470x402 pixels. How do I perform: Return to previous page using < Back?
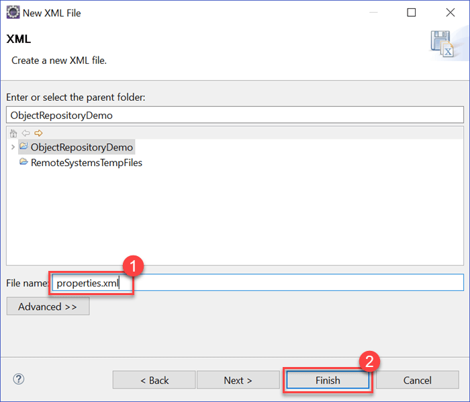click(154, 380)
